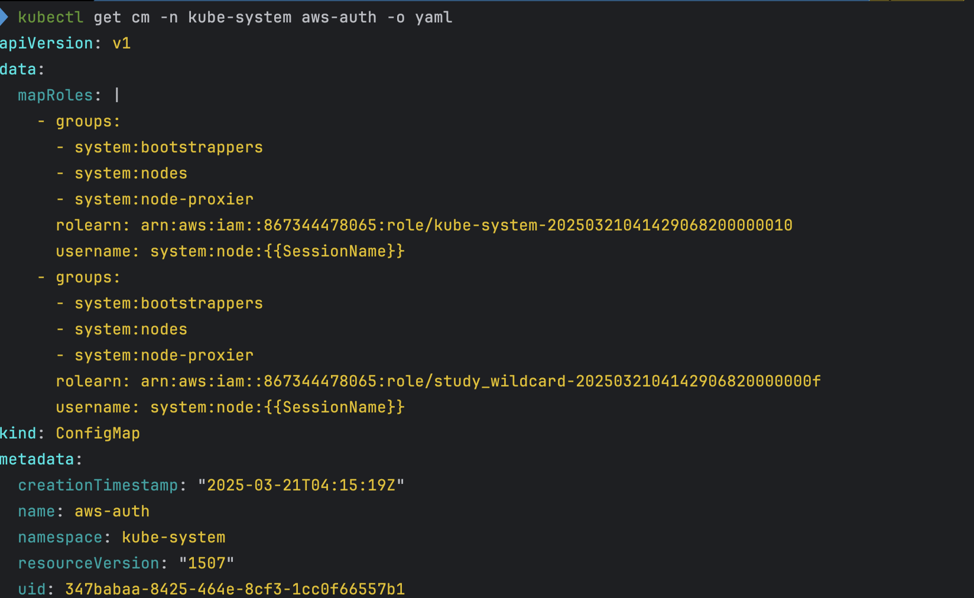Click the first SessionName username value
The height and width of the screenshot is (598, 974).
click(x=277, y=251)
